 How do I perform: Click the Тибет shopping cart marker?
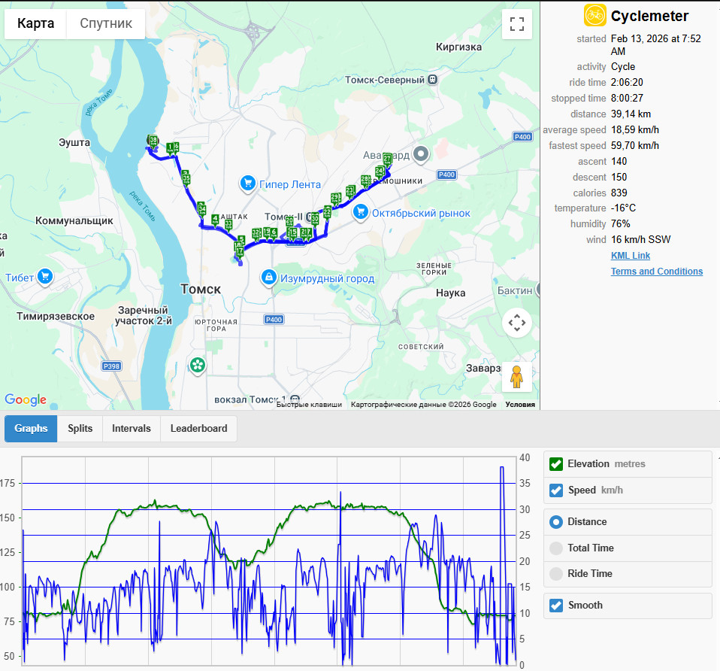click(45, 277)
